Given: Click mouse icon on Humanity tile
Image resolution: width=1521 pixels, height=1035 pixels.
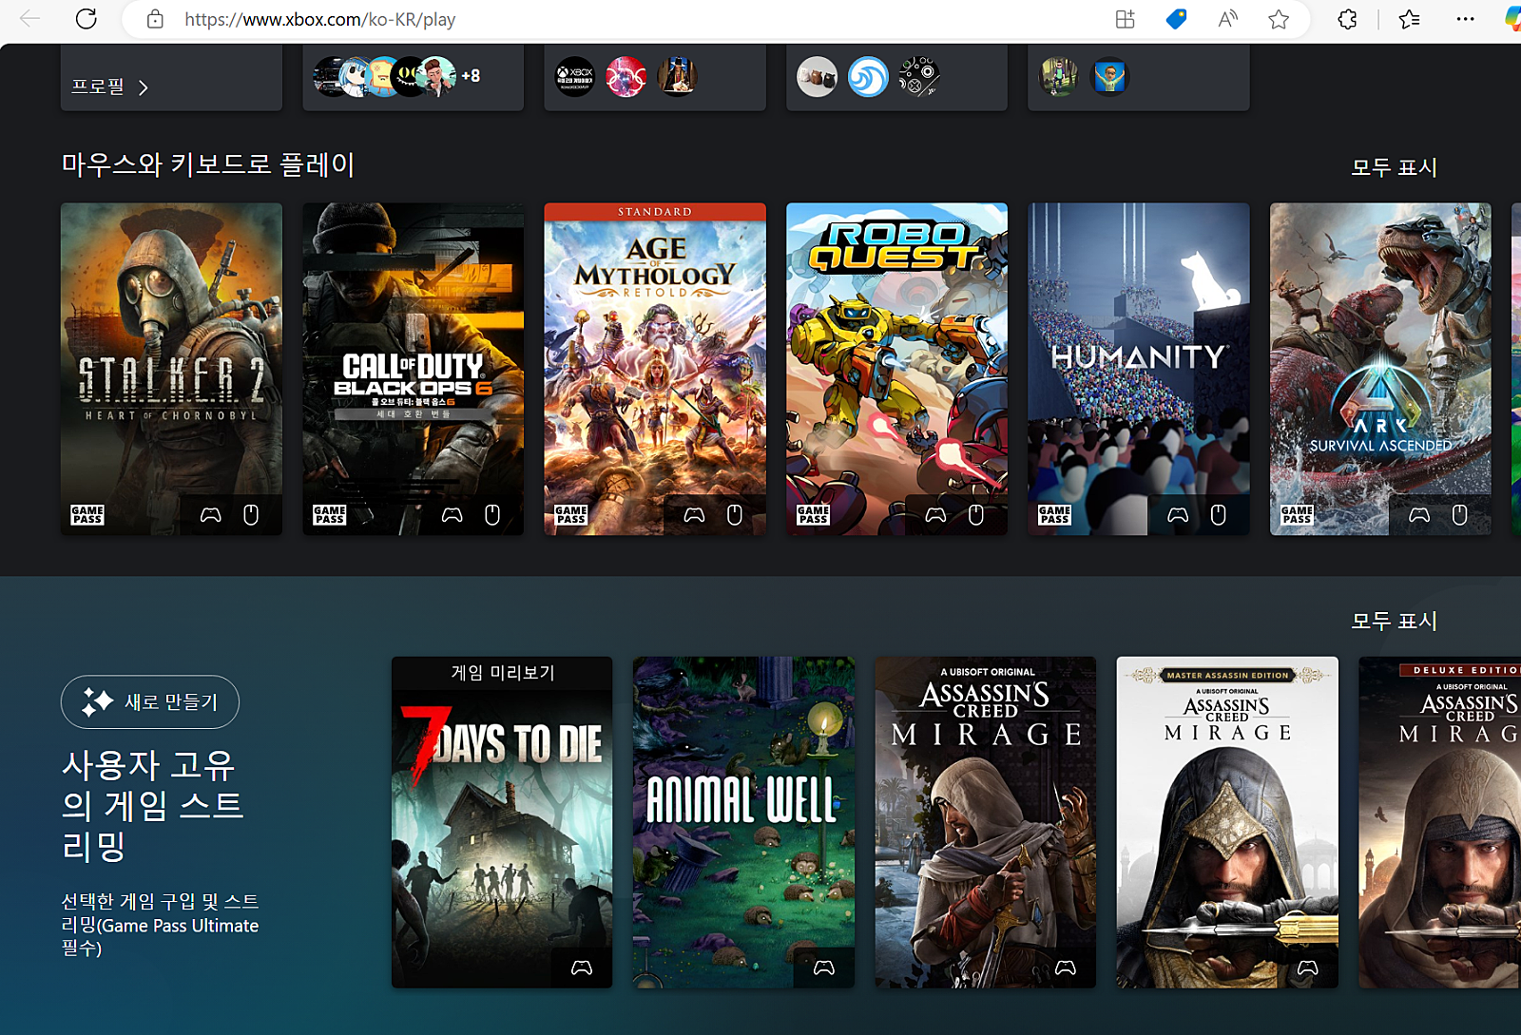Looking at the screenshot, I should [1219, 515].
